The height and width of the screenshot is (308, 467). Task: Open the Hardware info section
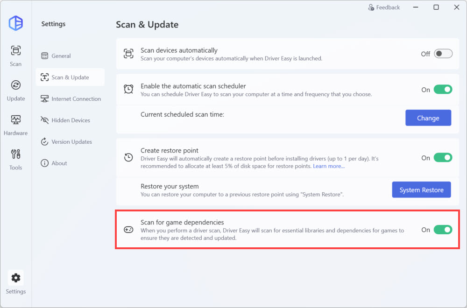pyautogui.click(x=16, y=125)
